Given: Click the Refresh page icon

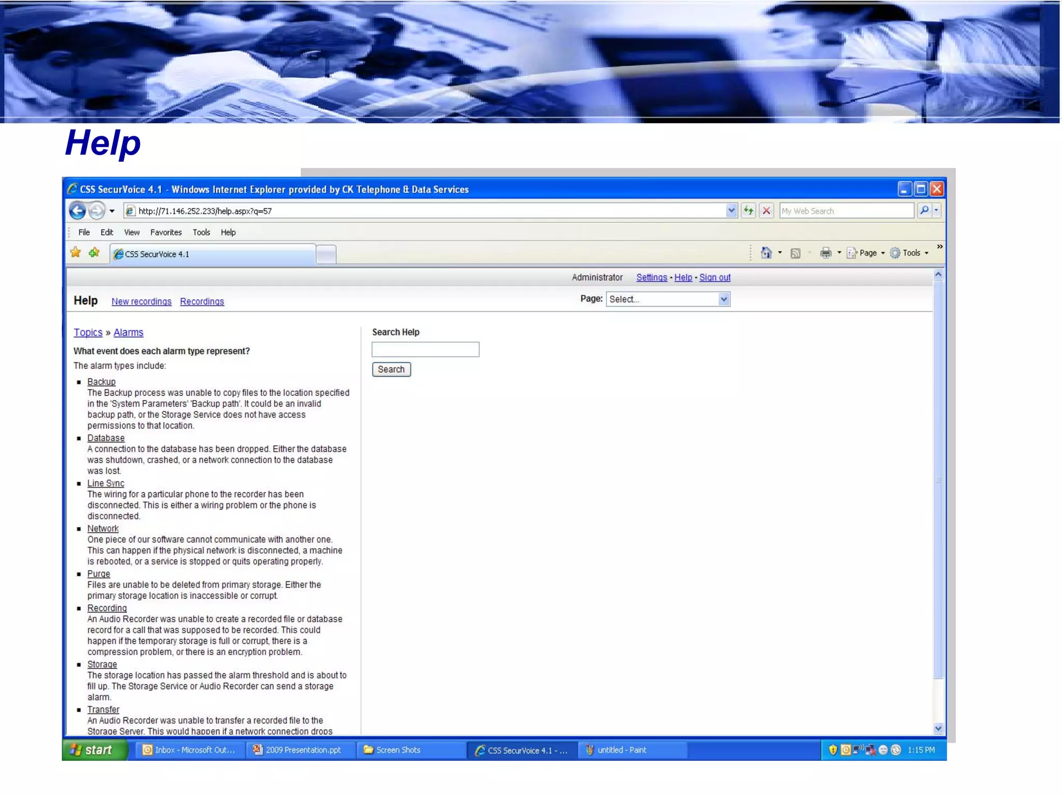Looking at the screenshot, I should point(748,210).
